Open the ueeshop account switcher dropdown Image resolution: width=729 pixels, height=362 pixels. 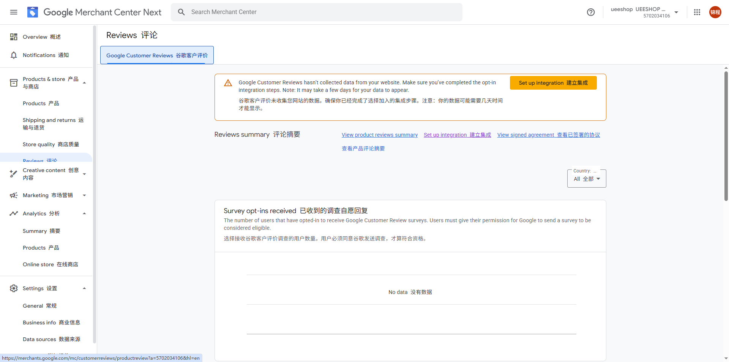(676, 12)
